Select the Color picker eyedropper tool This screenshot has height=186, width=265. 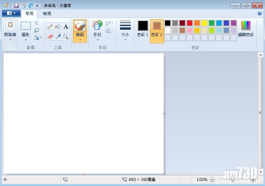coord(58,36)
